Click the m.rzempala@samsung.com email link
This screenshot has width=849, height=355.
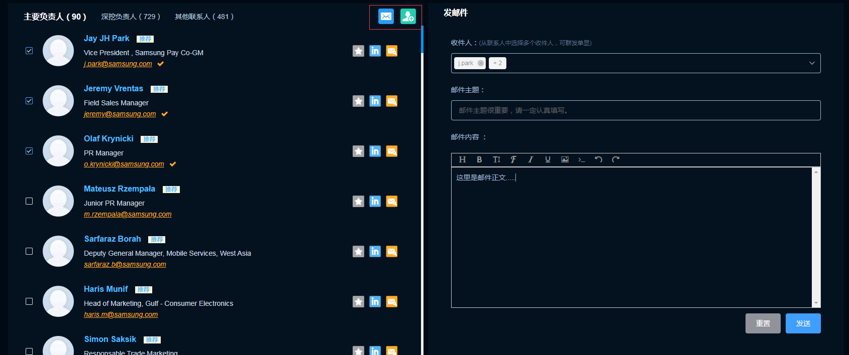point(128,214)
